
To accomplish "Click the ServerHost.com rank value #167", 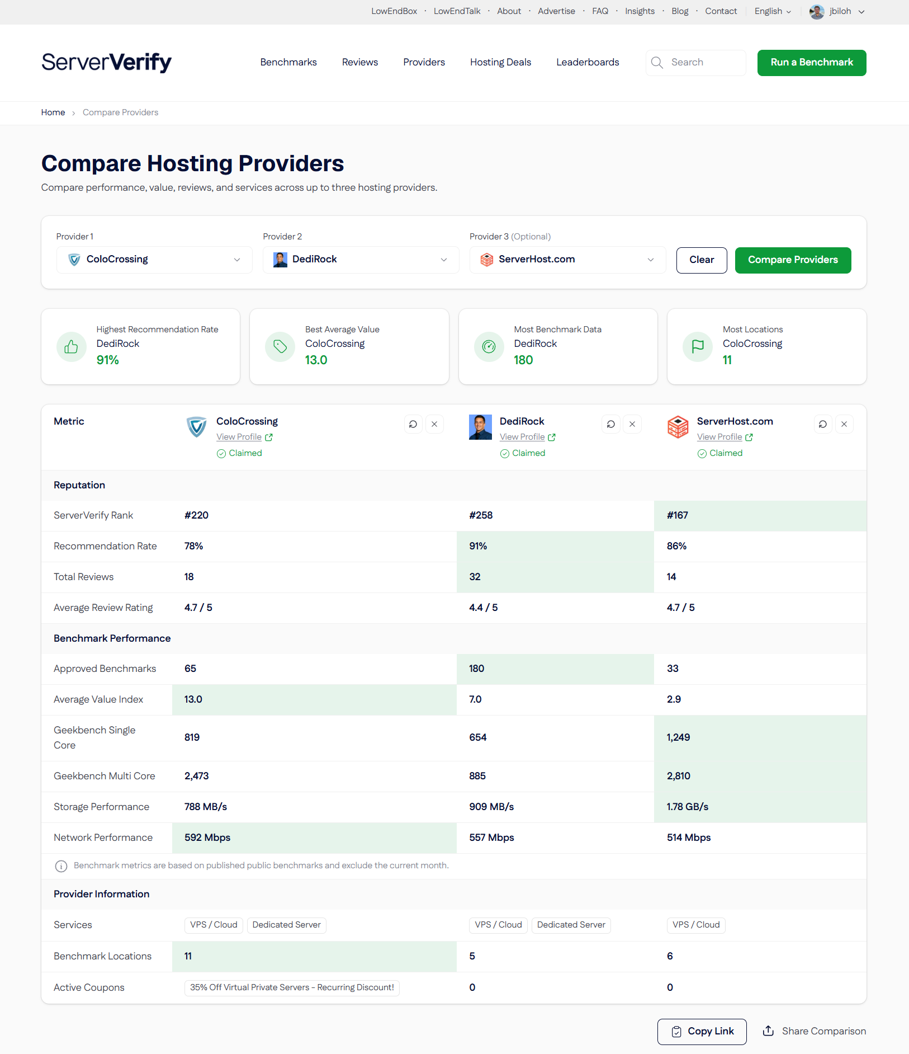I will click(x=677, y=516).
